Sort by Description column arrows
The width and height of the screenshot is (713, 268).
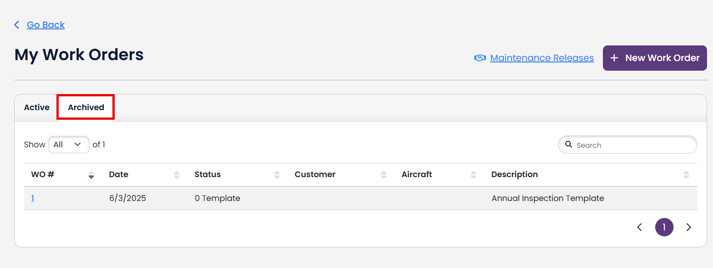point(686,174)
